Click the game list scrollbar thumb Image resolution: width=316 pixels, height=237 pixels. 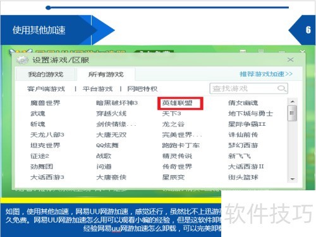(x=292, y=113)
